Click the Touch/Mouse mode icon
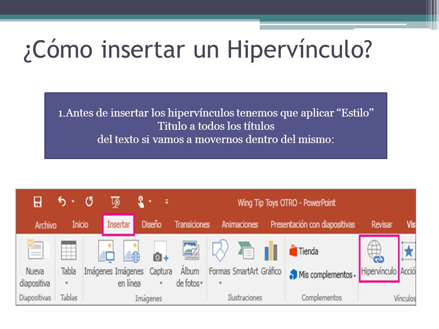Image resolution: width=439 pixels, height=329 pixels. pos(141,202)
